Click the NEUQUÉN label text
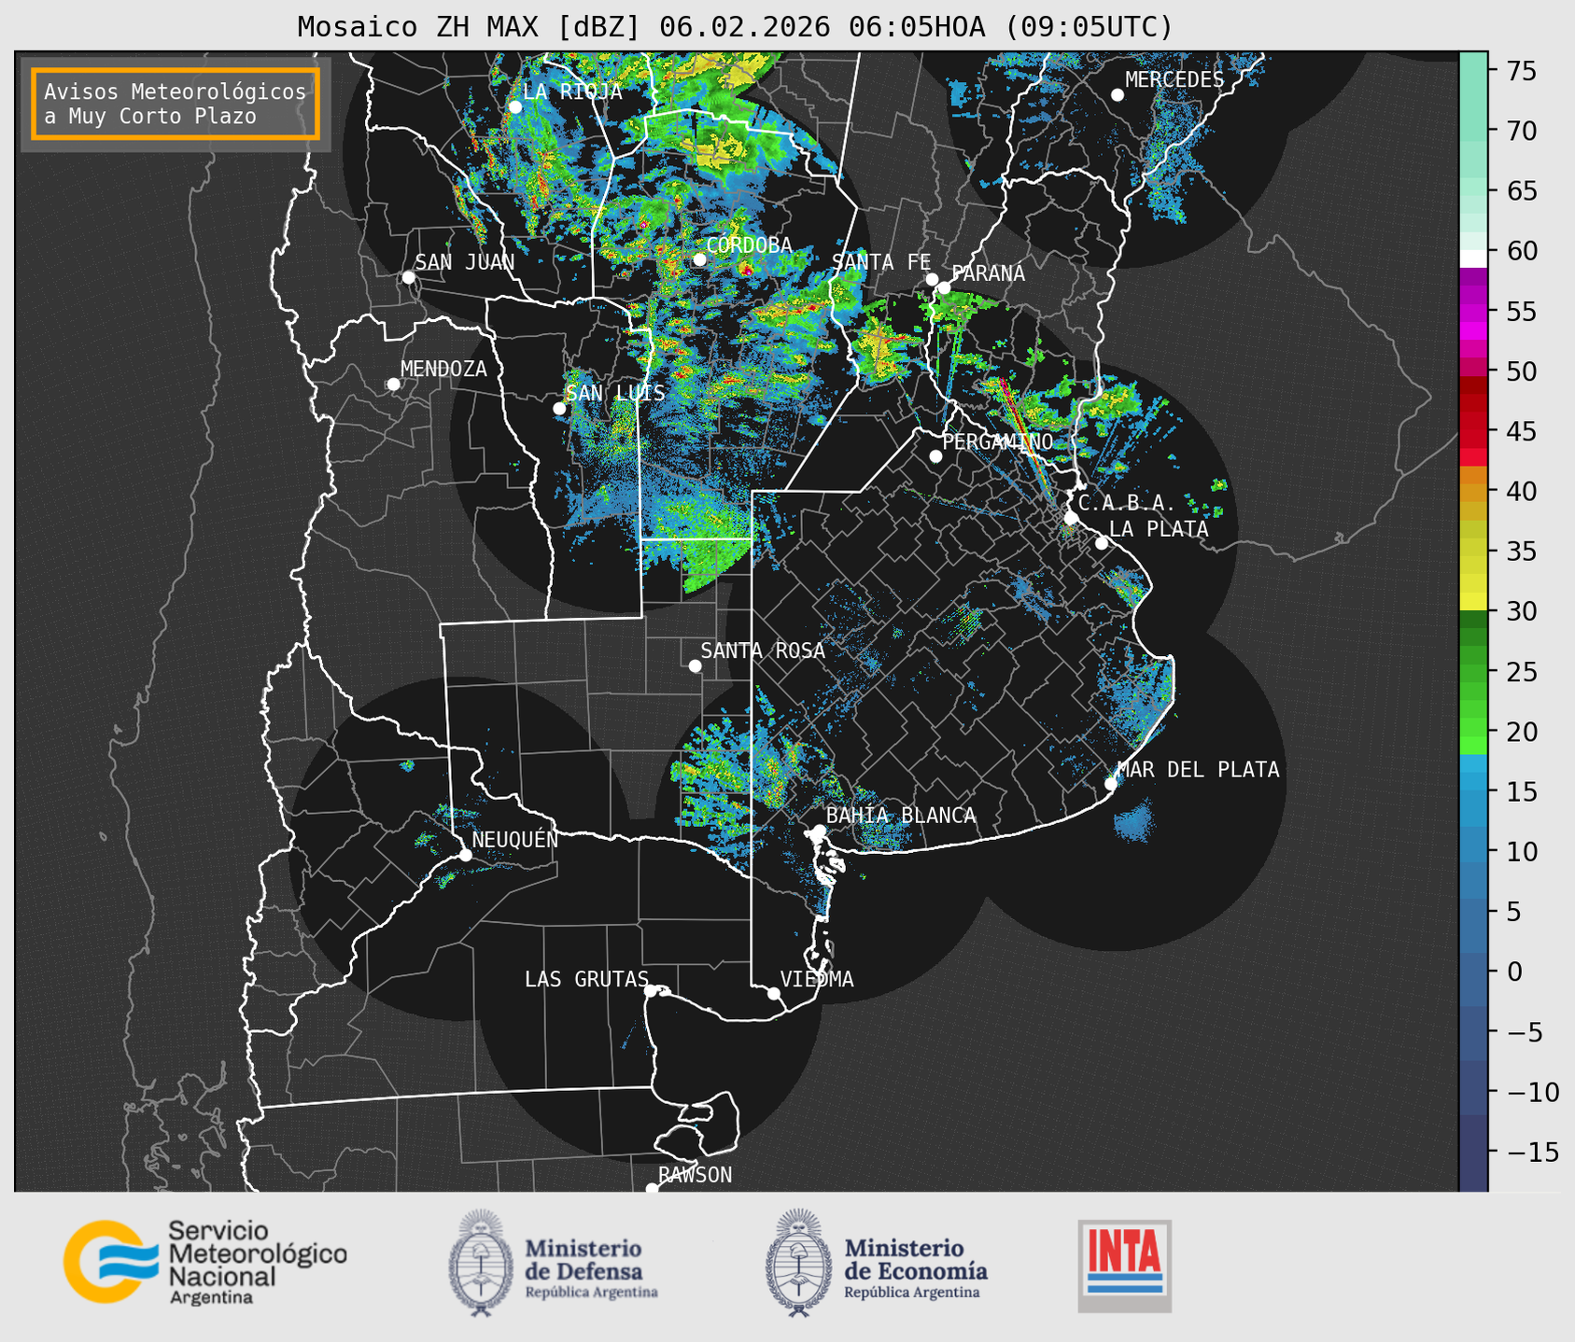1575x1342 pixels. [x=515, y=839]
